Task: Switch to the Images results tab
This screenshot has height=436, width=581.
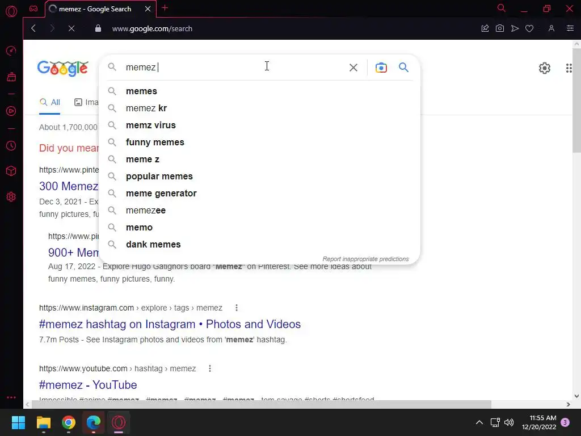Action: (86, 102)
